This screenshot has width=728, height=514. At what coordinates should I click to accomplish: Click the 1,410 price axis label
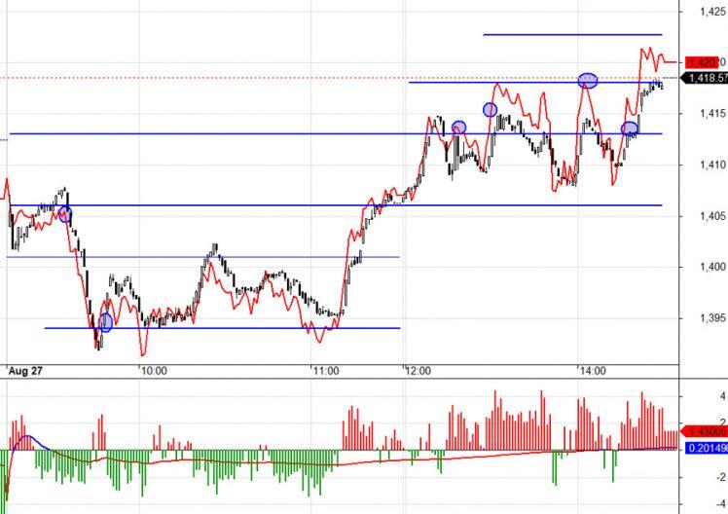coord(712,165)
